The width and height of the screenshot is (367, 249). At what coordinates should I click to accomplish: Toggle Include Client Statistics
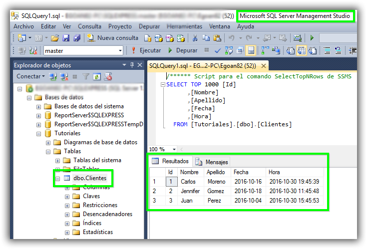coord(276,50)
